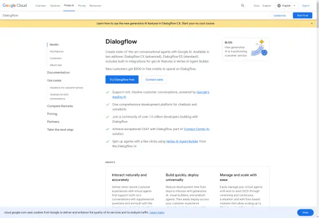Open the generative AI blog card

pyautogui.click(x=246, y=49)
